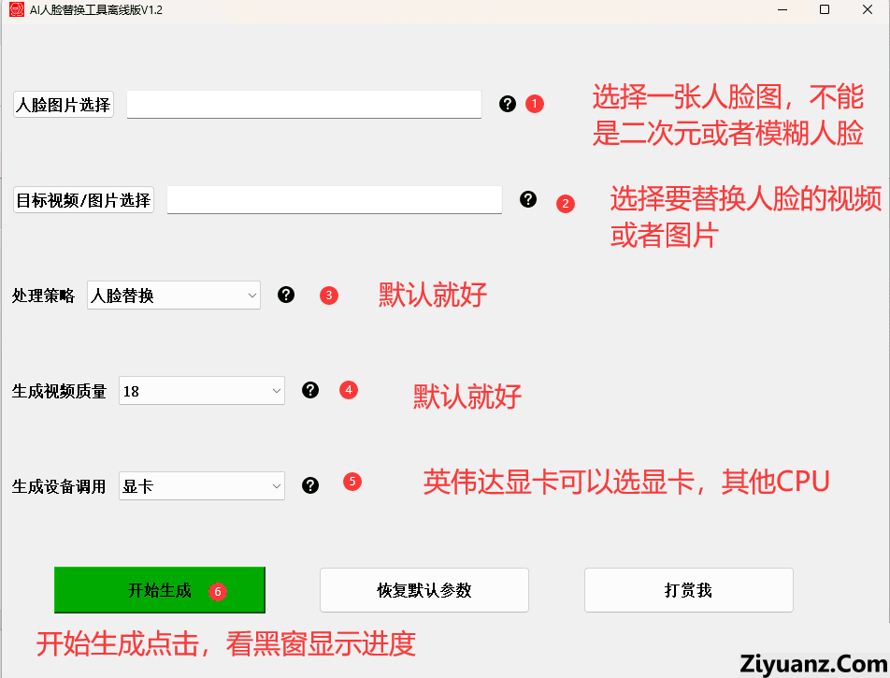
Task: Click 恢复默认参数 to reset parameters
Action: (424, 590)
